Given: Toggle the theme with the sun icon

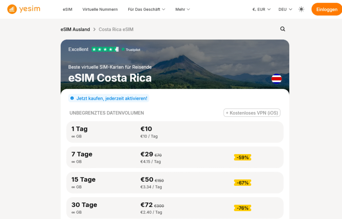Looking at the screenshot, I should pyautogui.click(x=301, y=9).
